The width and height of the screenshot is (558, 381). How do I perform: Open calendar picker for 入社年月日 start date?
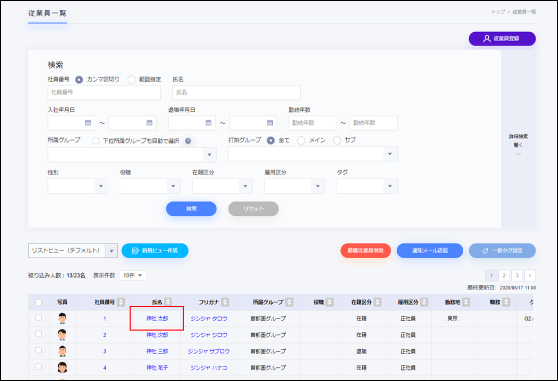(x=88, y=123)
